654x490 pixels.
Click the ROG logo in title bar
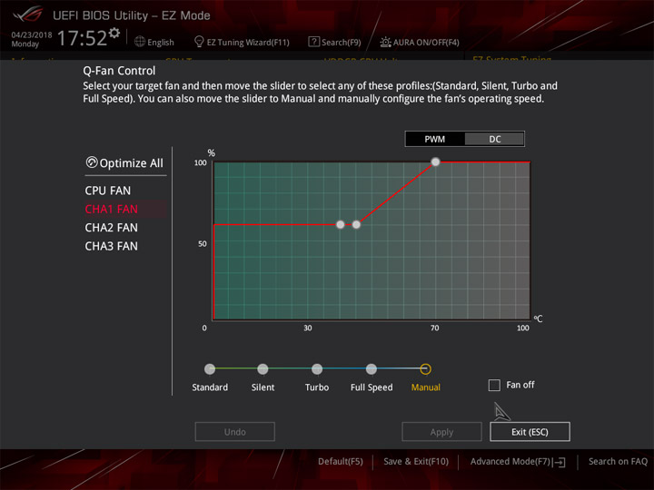click(27, 15)
